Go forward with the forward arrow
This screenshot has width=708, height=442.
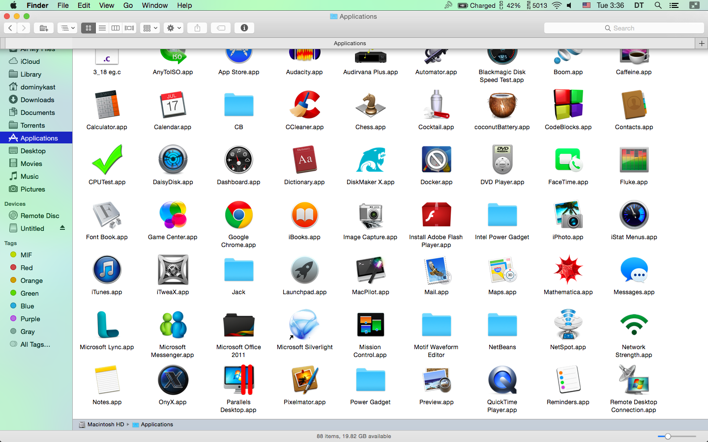coord(23,28)
